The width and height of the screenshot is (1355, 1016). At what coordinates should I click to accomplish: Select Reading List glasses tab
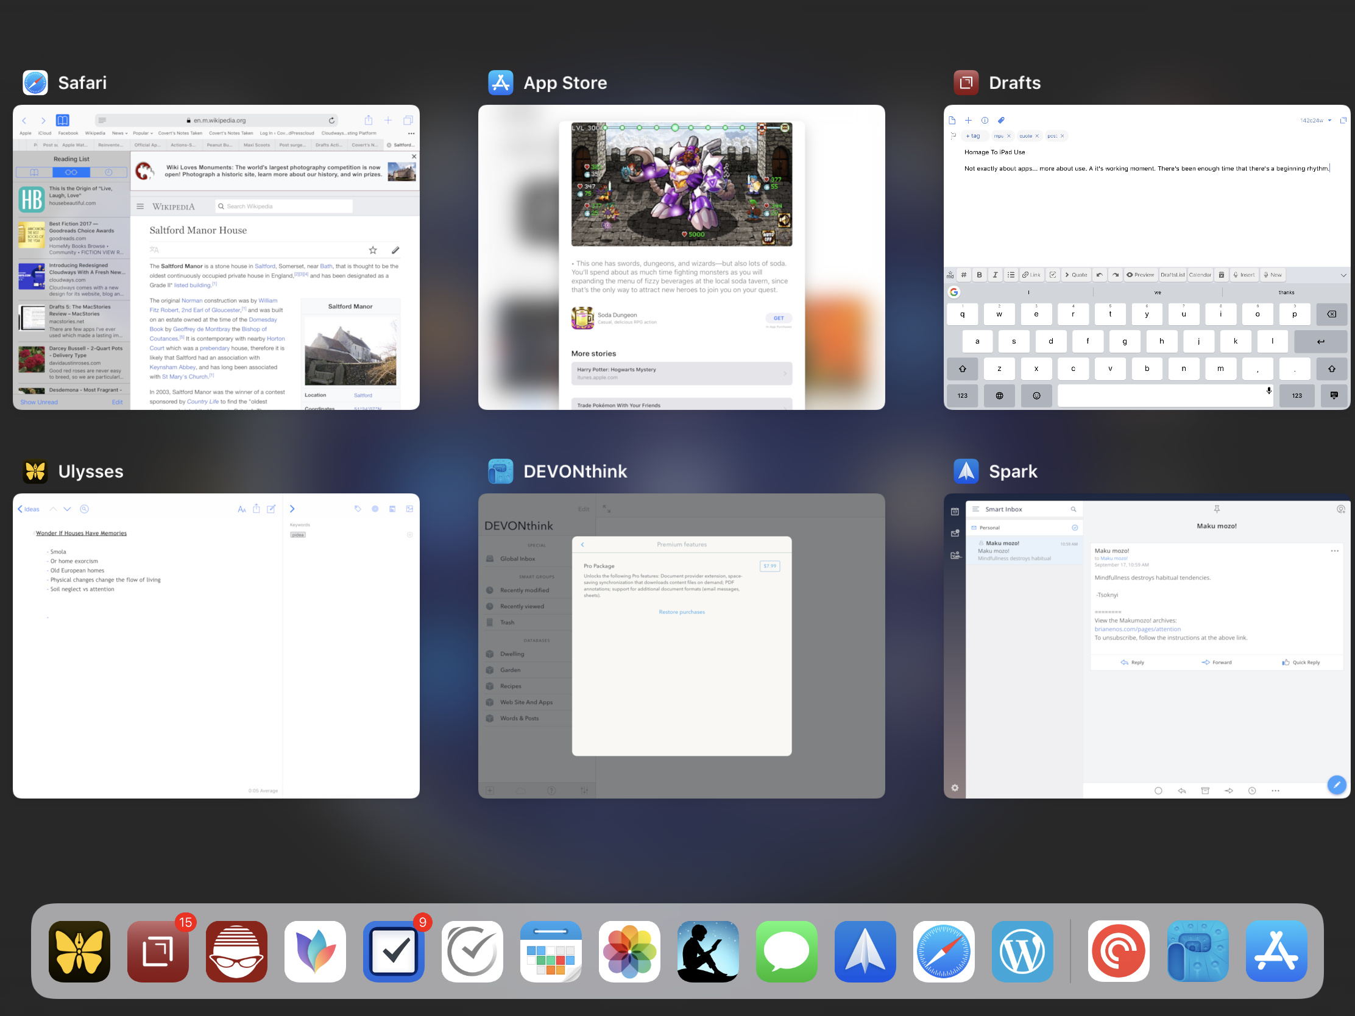pos(71,173)
